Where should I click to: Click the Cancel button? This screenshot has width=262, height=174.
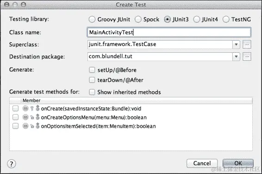click(202, 163)
